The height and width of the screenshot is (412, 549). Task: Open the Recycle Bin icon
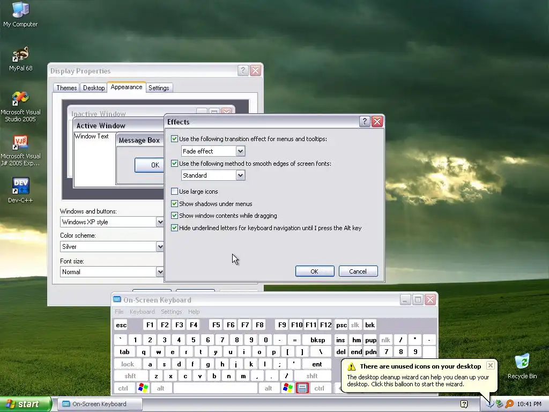[x=522, y=366]
